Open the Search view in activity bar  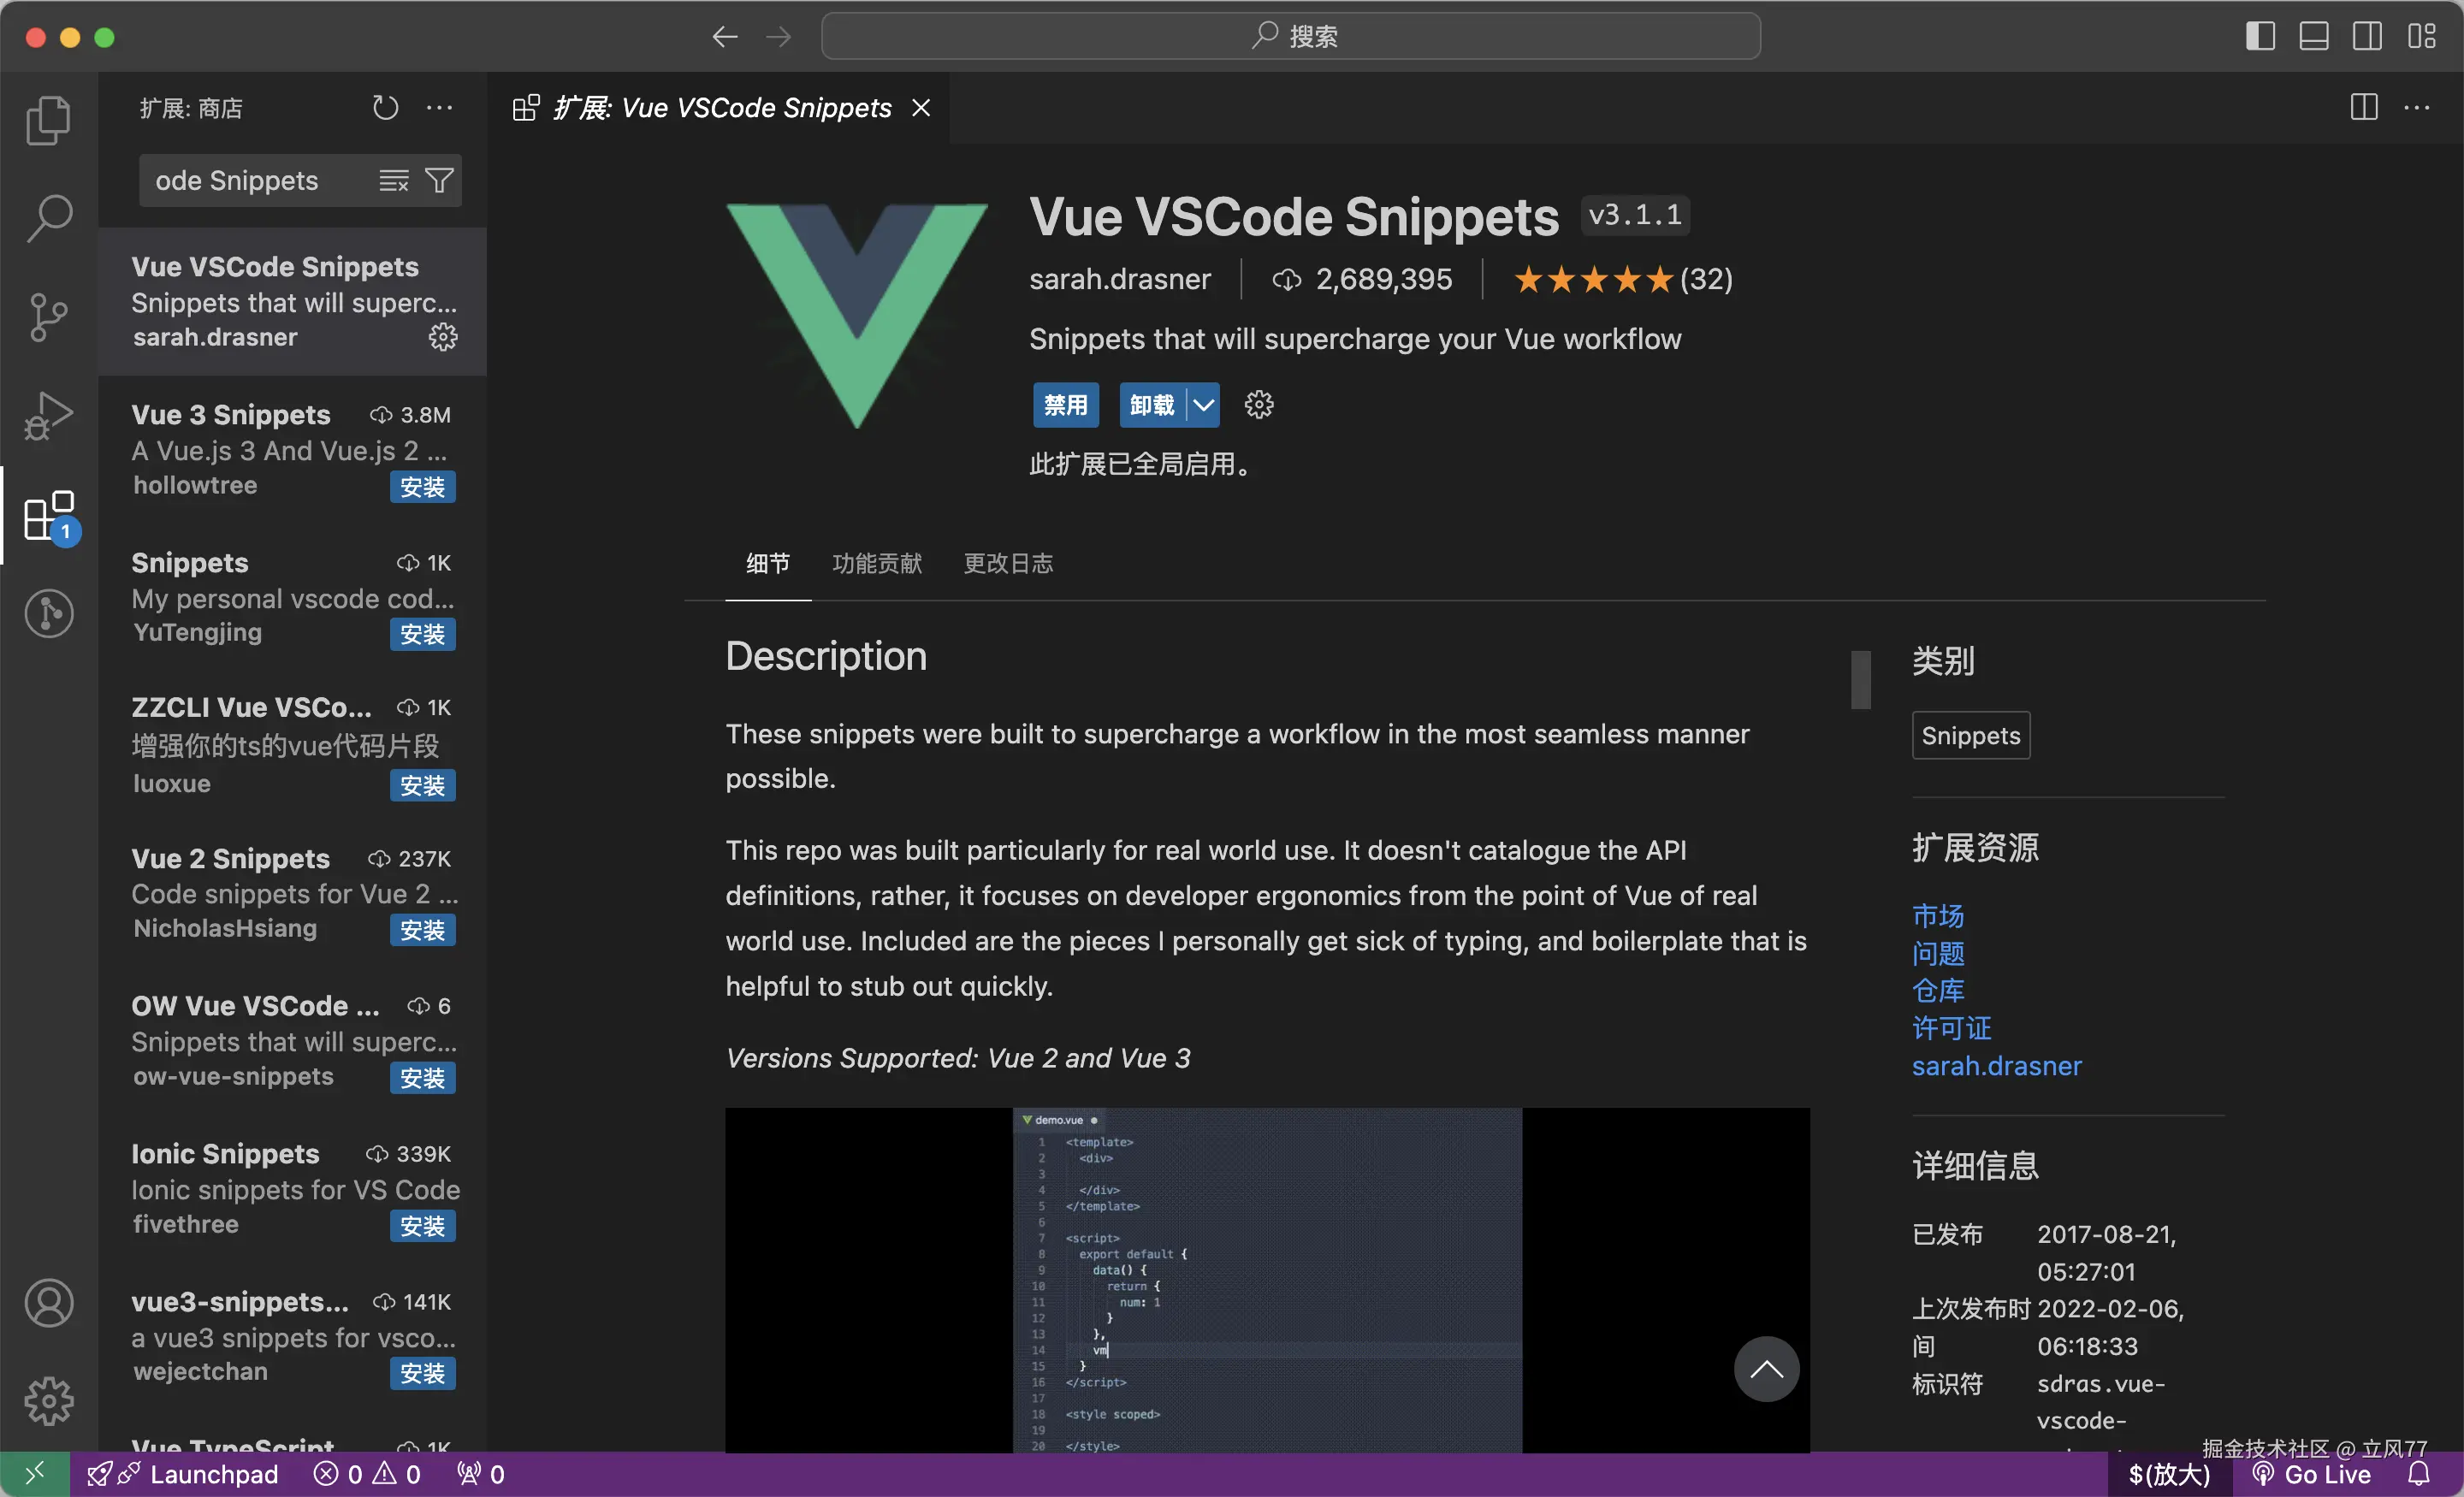tap(48, 218)
